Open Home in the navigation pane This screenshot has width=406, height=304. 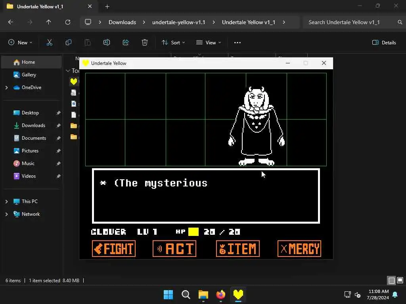point(32,62)
